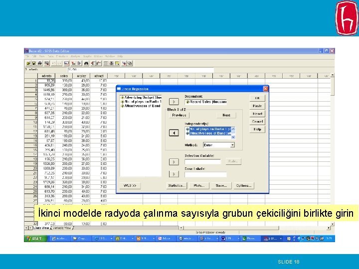Image resolution: width=359 pixels, height=269 pixels.
Task: Click the Selection Variable input field
Action: pyautogui.click(x=203, y=162)
